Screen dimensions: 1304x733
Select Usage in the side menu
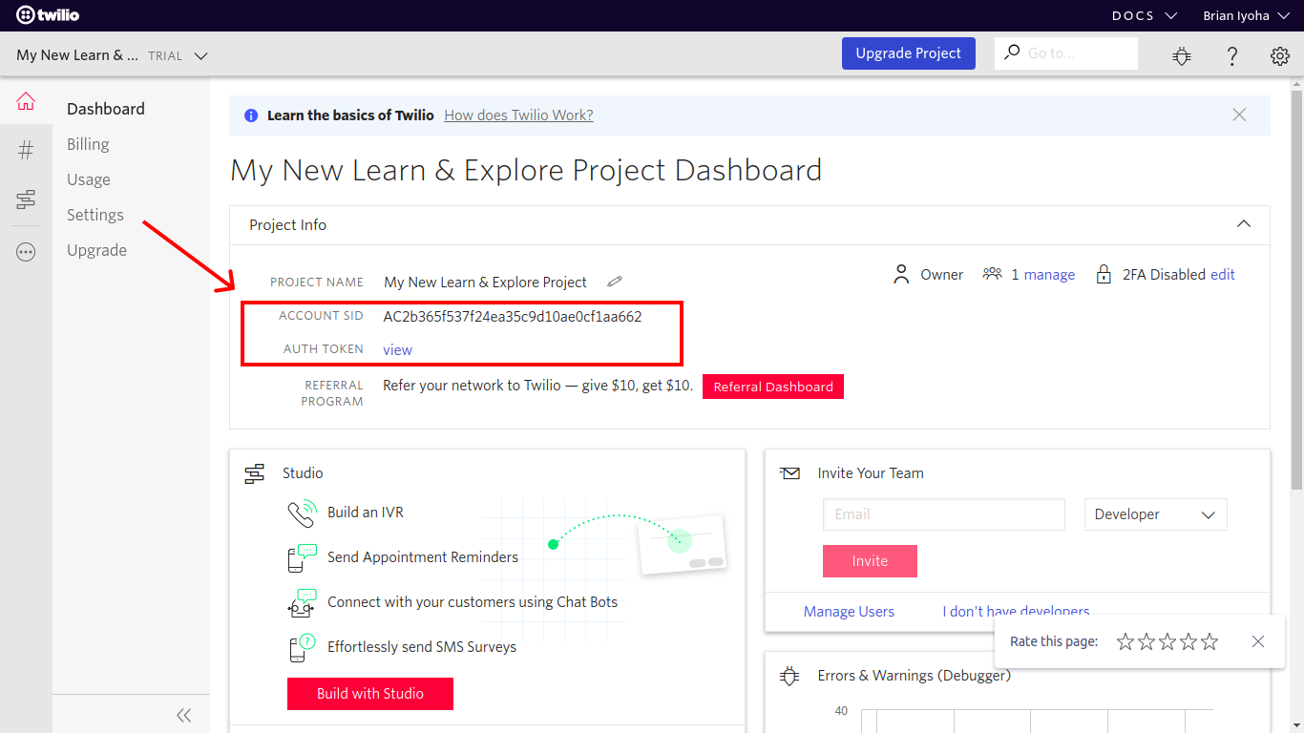point(89,179)
